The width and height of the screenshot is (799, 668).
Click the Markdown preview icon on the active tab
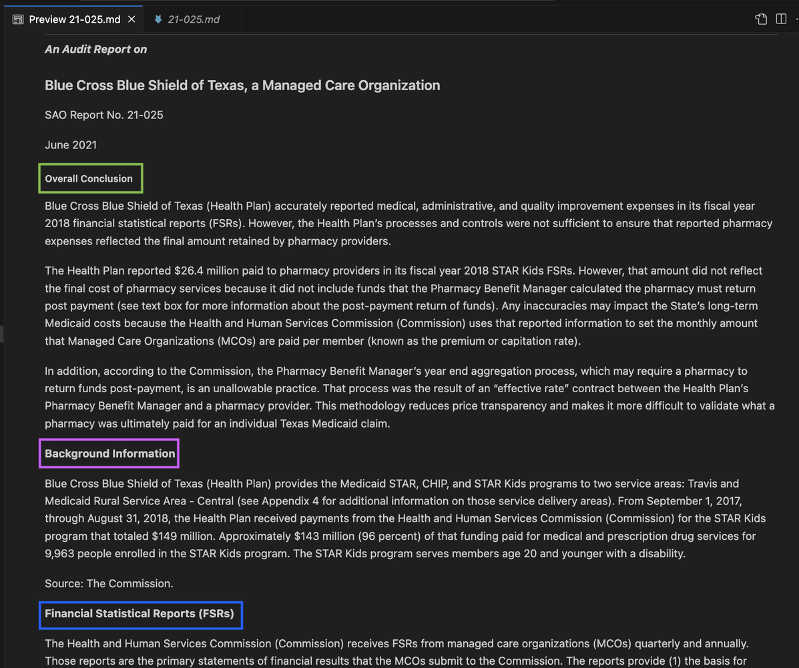pos(17,19)
